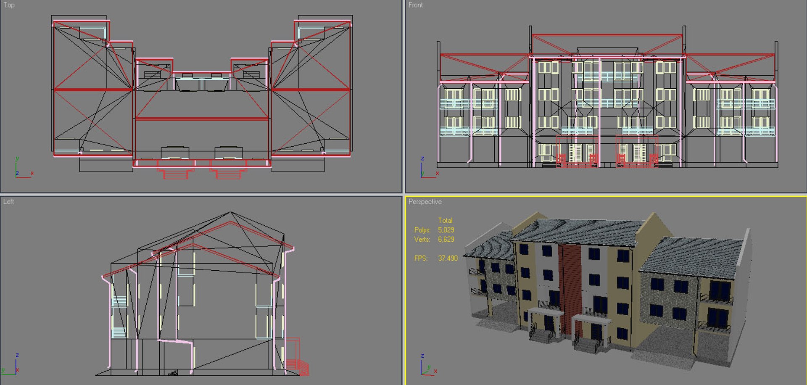Image resolution: width=807 pixels, height=385 pixels.
Task: Select the building wireframe in Front viewport
Action: [607, 98]
